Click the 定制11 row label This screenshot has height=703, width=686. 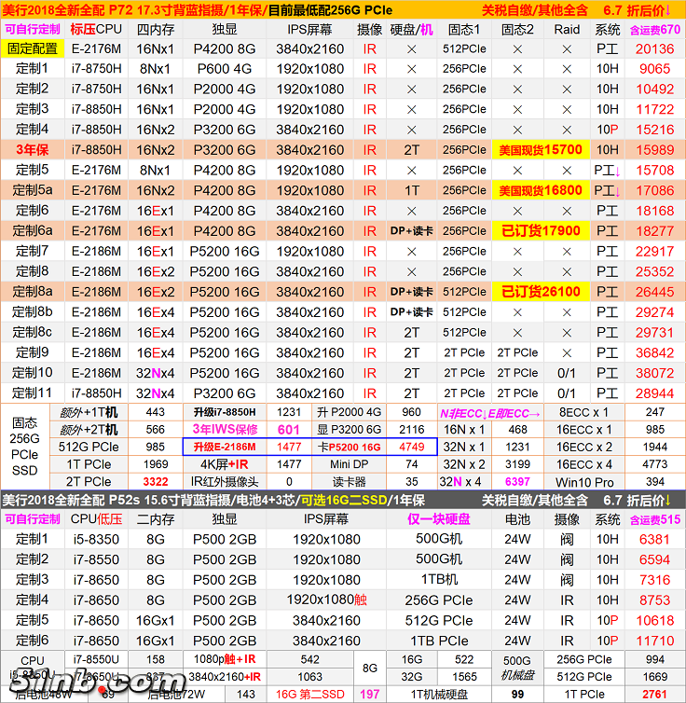[x=32, y=393]
